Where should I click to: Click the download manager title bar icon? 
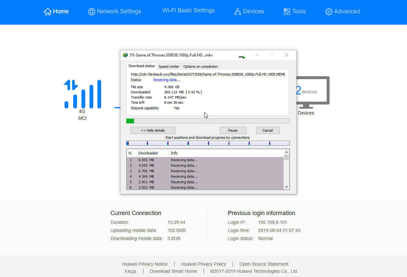coord(125,55)
